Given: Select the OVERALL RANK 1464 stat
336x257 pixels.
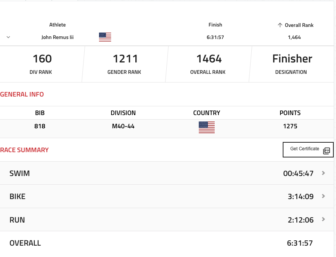Looking at the screenshot, I should click(208, 64).
